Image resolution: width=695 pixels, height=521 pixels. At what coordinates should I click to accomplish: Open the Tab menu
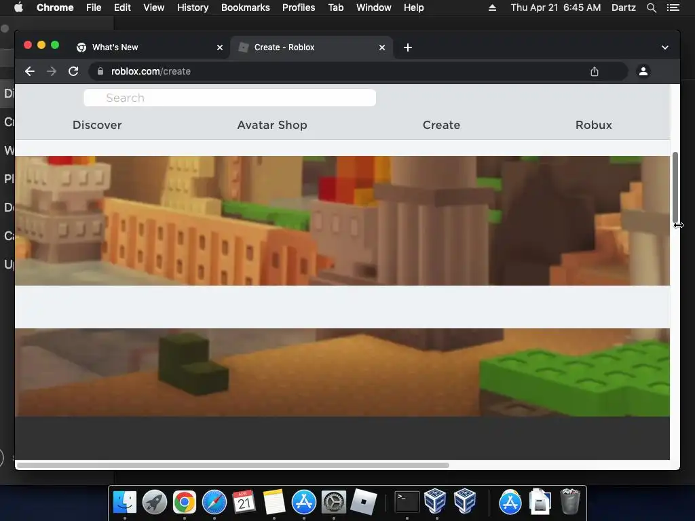[x=336, y=7]
